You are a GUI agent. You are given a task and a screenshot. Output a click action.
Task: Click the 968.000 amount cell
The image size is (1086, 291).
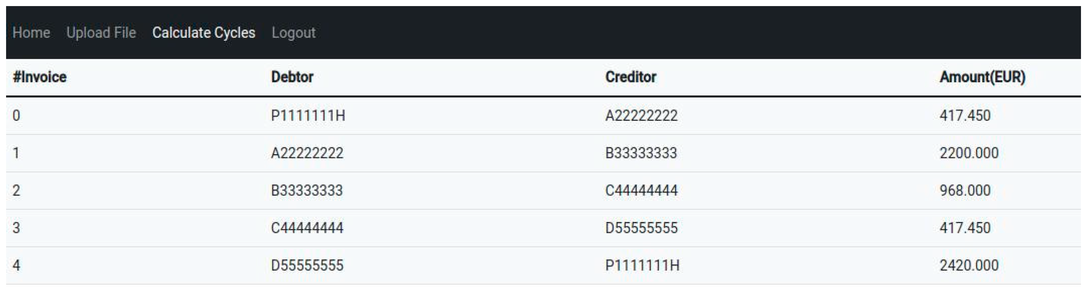[965, 190]
